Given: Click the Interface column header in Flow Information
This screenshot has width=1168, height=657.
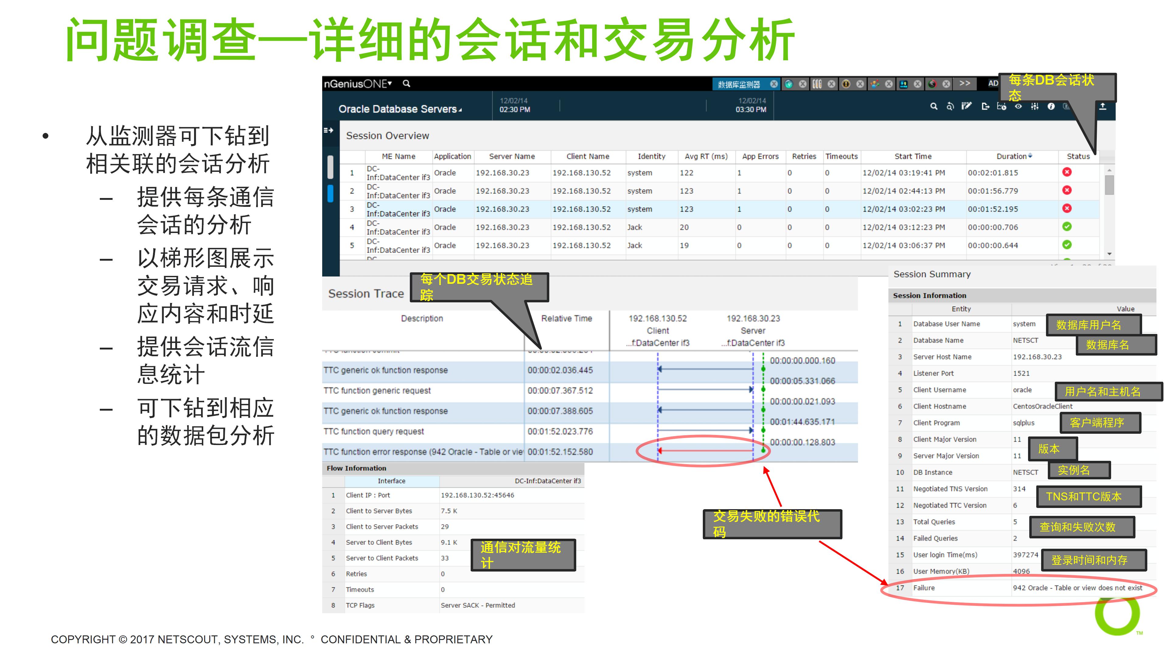Looking at the screenshot, I should point(392,481).
